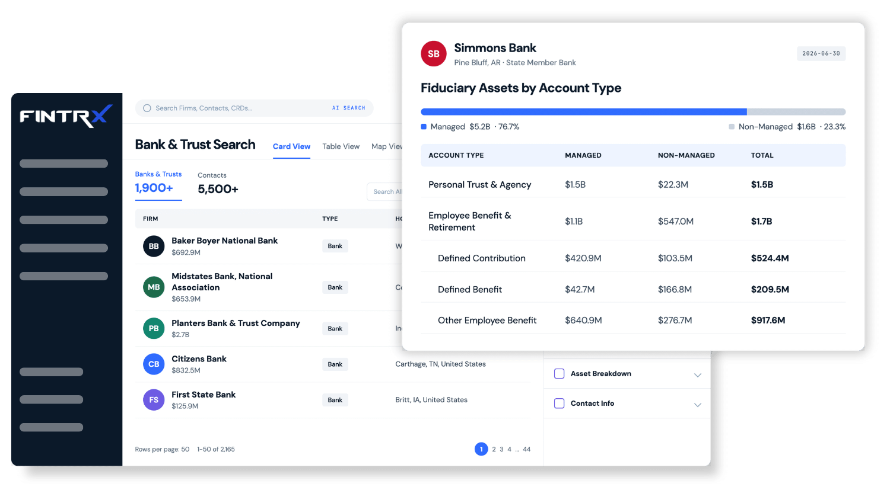Click the Bank tag in Baker Boyer row

coord(335,246)
